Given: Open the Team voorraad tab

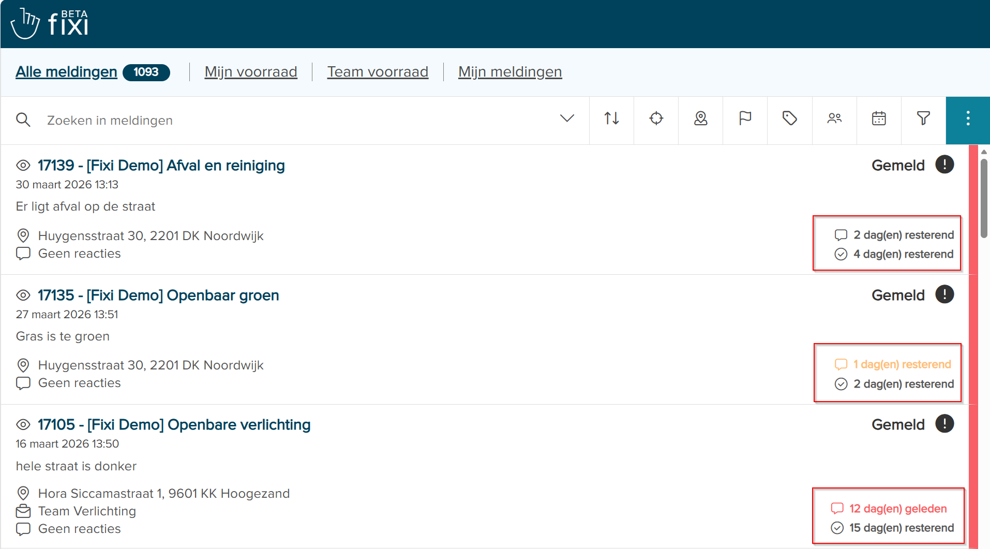Looking at the screenshot, I should coord(378,72).
